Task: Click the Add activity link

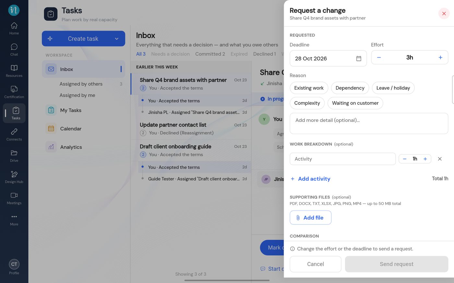Action: (310, 179)
